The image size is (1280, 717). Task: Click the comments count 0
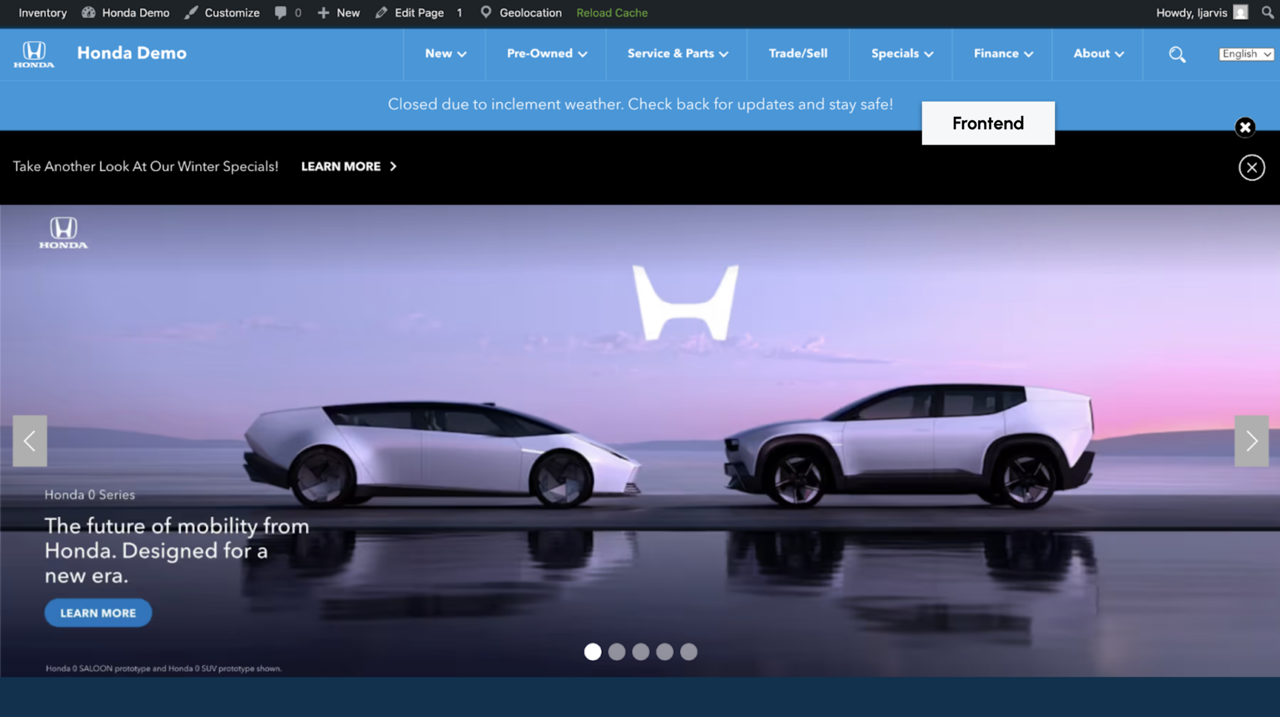[x=298, y=12]
